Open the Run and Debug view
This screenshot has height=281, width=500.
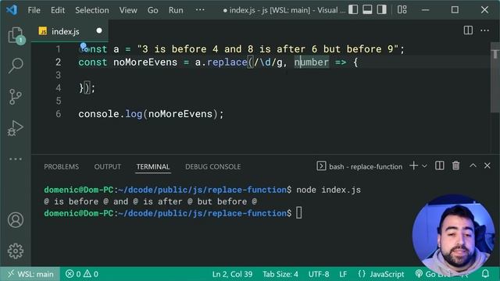pos(16,128)
